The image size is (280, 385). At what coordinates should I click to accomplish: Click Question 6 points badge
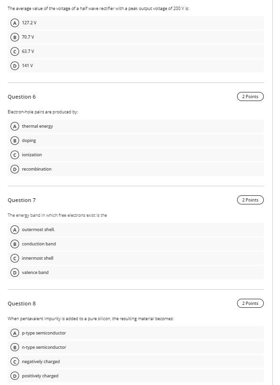click(250, 97)
